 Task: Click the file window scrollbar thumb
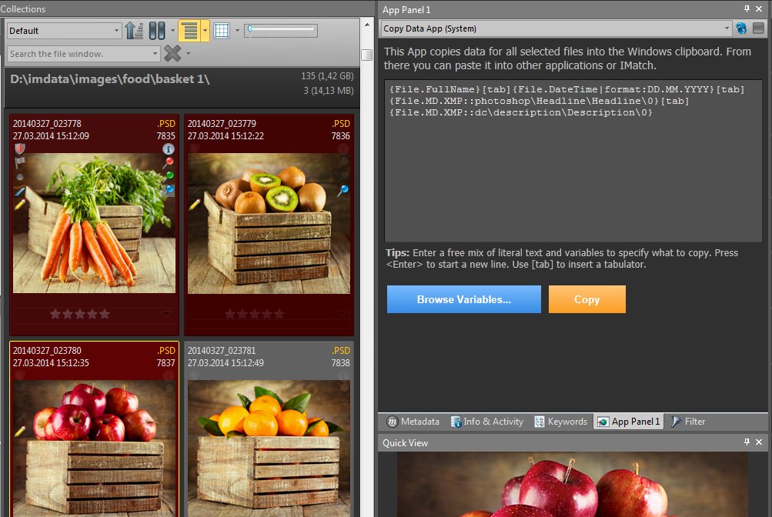click(367, 55)
